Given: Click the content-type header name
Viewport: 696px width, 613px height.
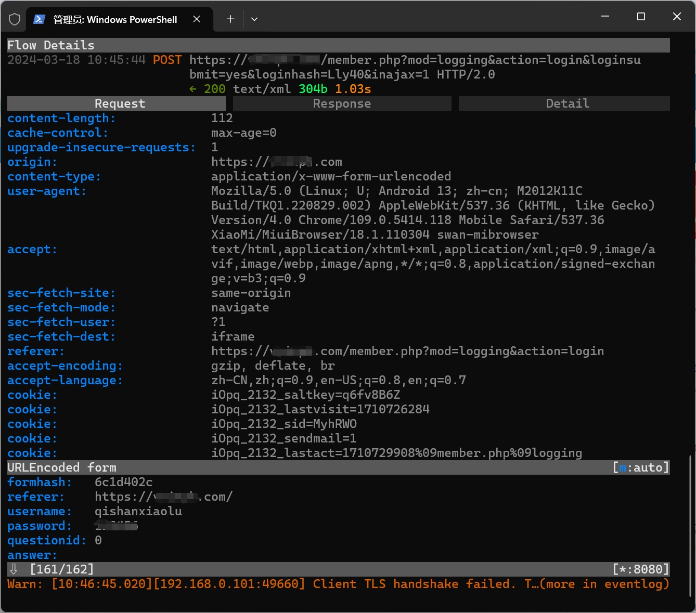Looking at the screenshot, I should 54,176.
